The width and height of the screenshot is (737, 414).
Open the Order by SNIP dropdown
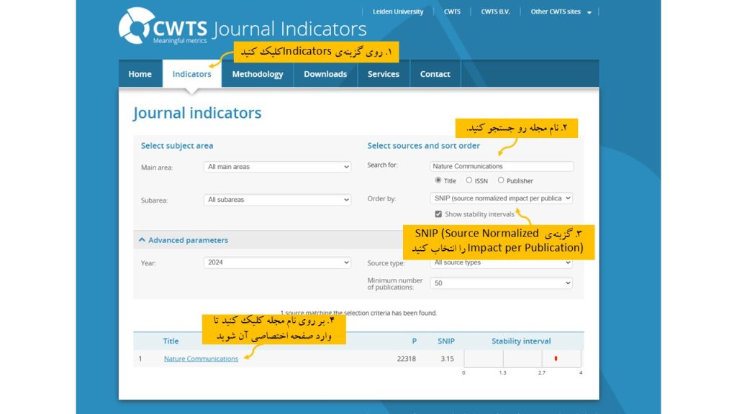tap(503, 198)
